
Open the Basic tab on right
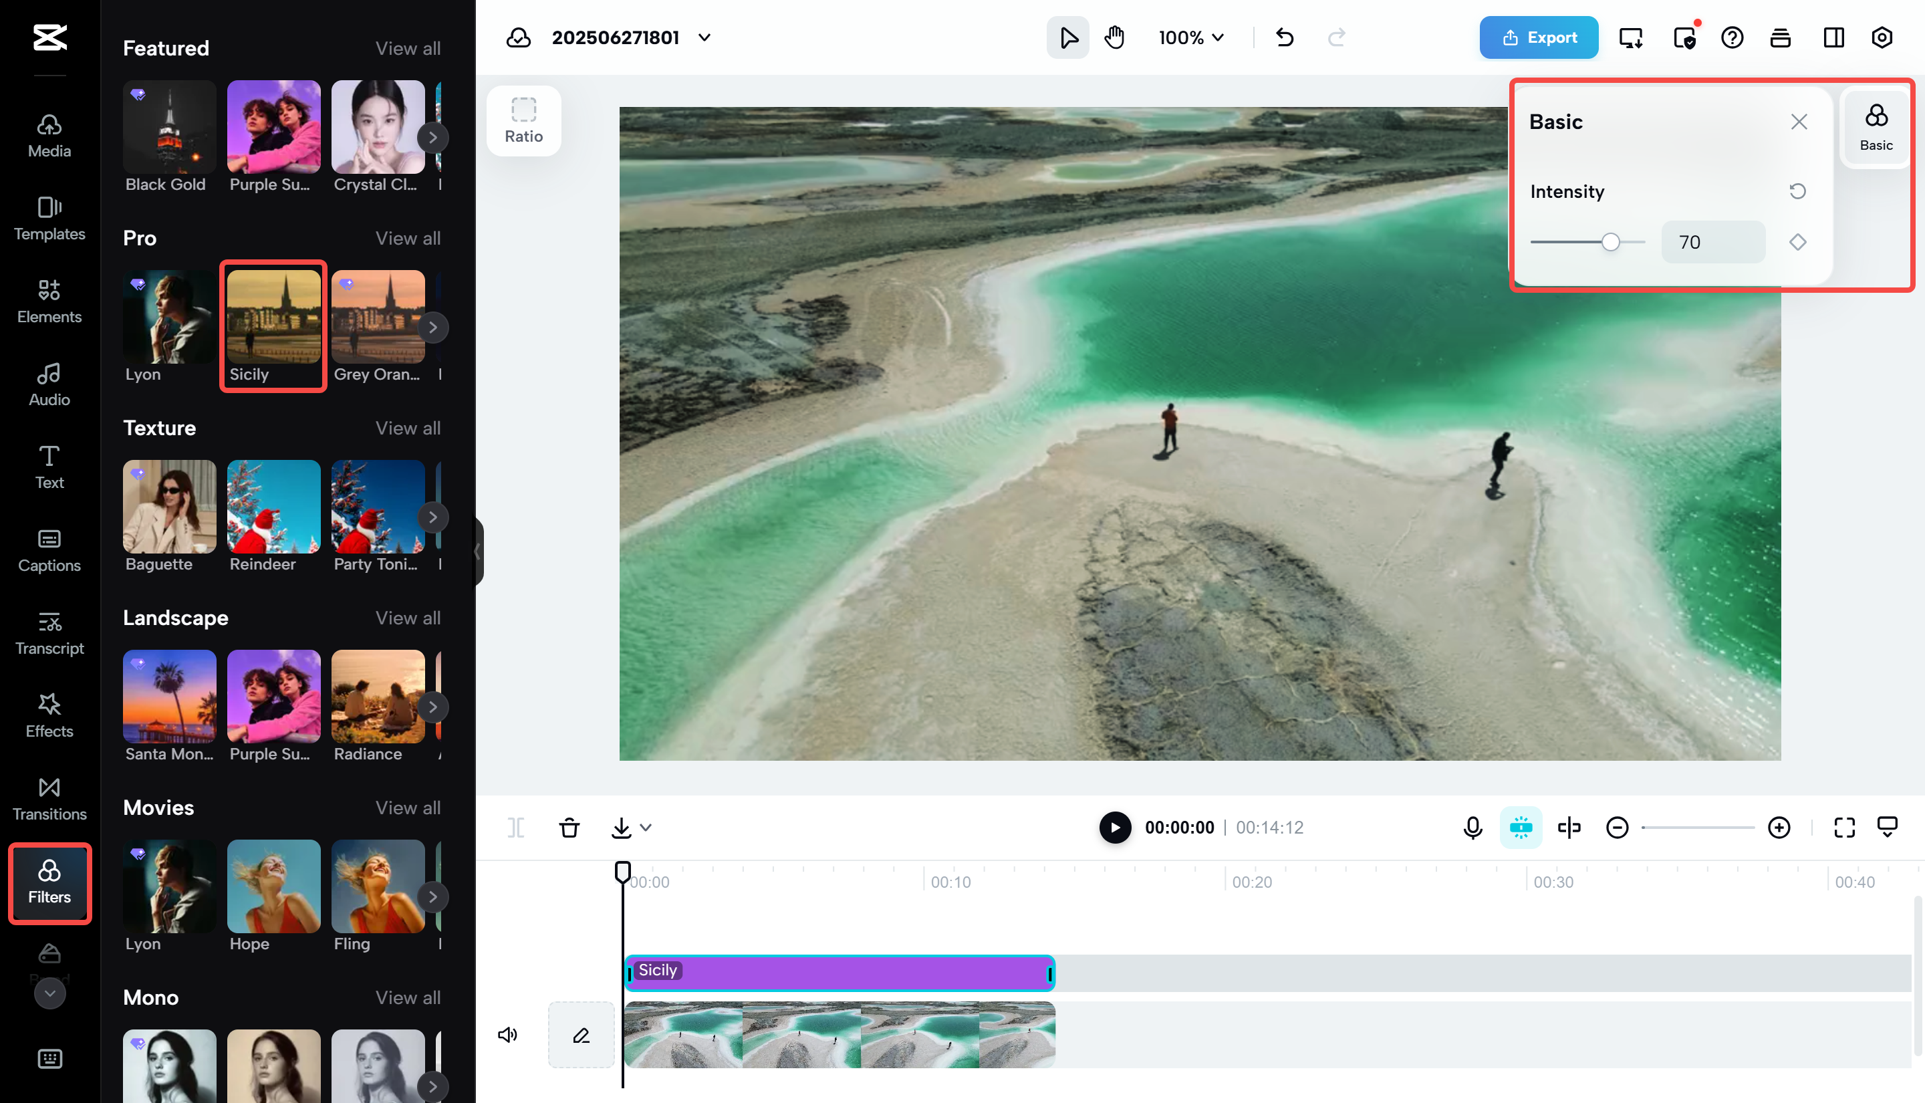(x=1876, y=127)
